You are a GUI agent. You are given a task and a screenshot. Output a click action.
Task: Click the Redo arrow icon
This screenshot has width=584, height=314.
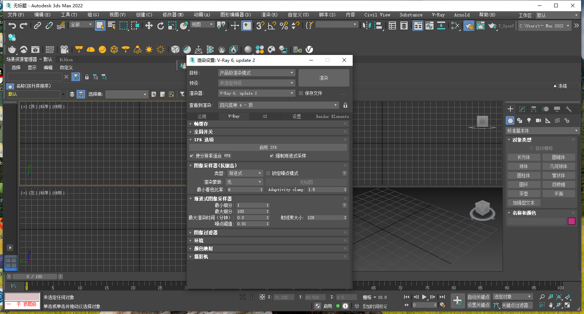click(x=24, y=25)
